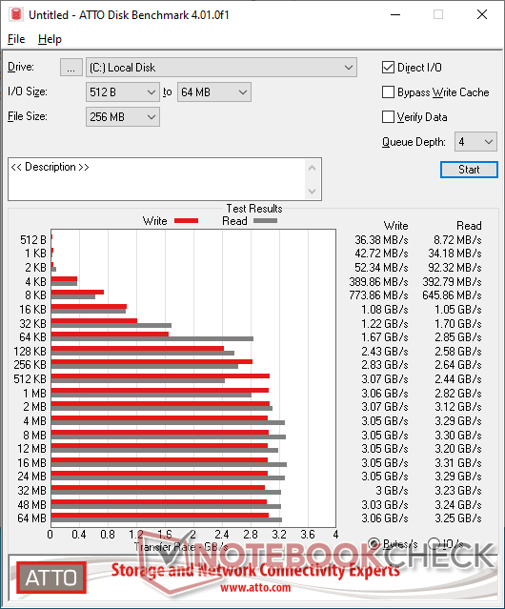The image size is (505, 609).
Task: Click the ATTO Disk Benchmark app icon
Action: (16, 14)
